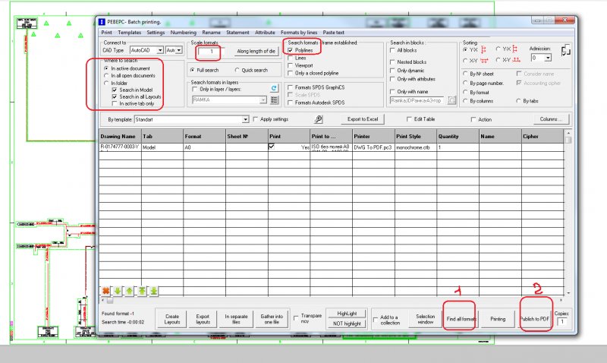Enable Only a closed polyline checkbox

(291, 73)
